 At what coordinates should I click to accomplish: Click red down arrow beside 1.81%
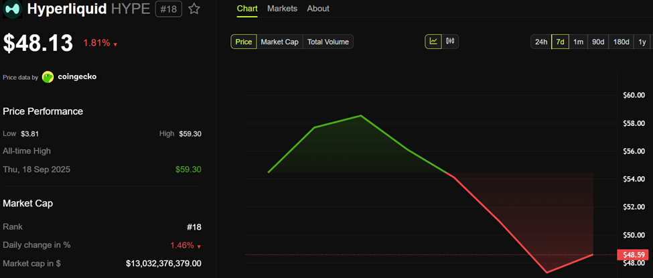click(115, 45)
